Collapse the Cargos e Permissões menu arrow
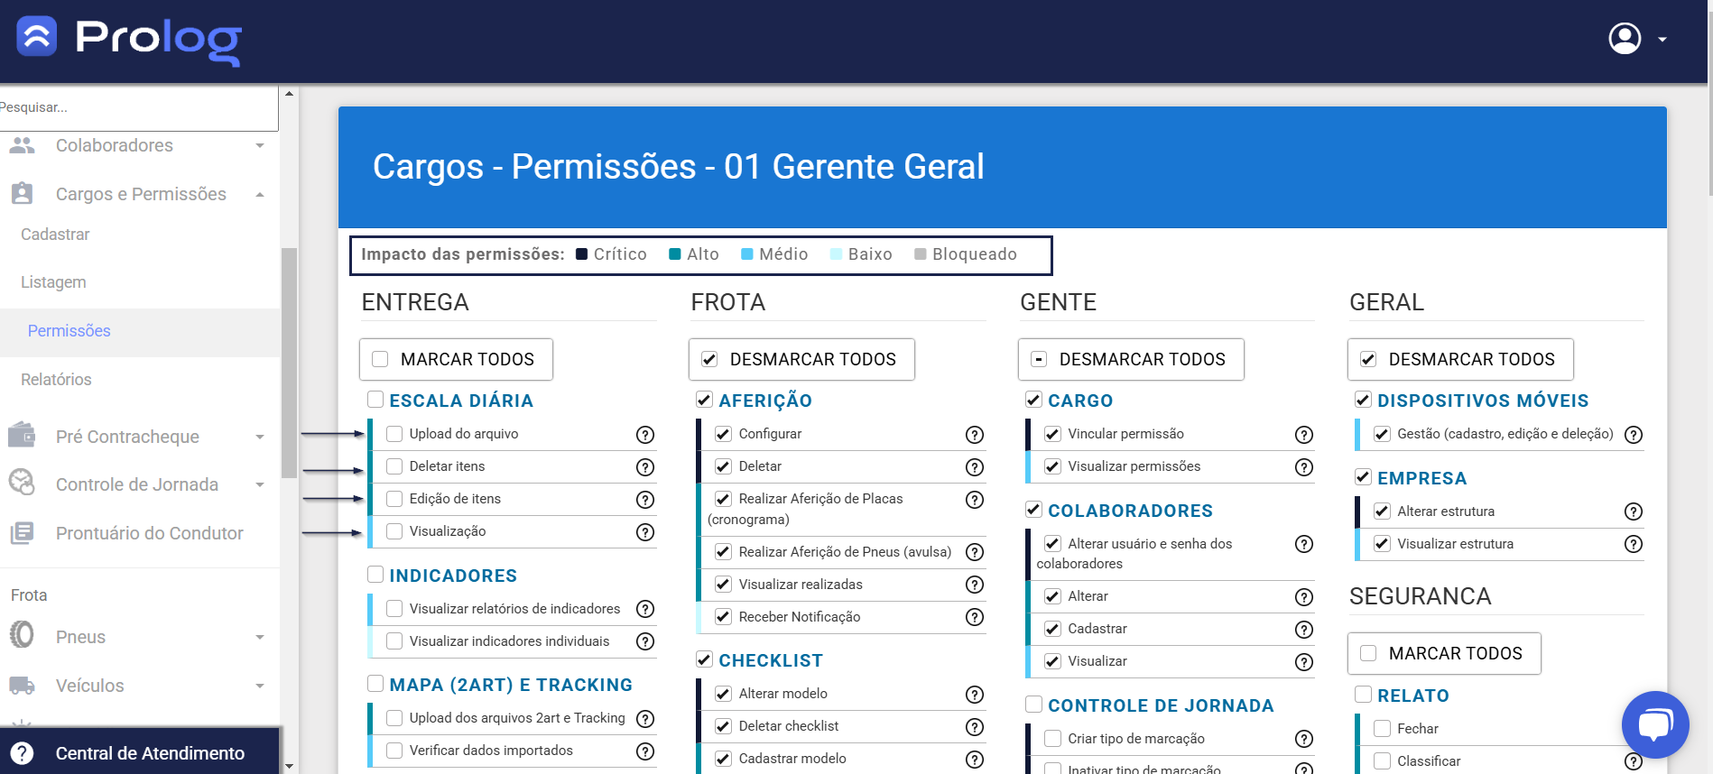The image size is (1713, 774). 260,194
